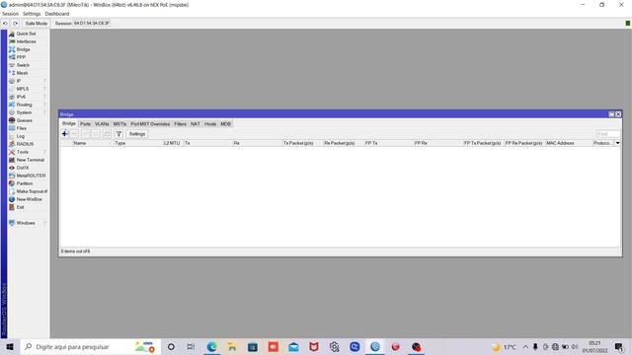
Task: Open the Log entry
Action: point(20,136)
